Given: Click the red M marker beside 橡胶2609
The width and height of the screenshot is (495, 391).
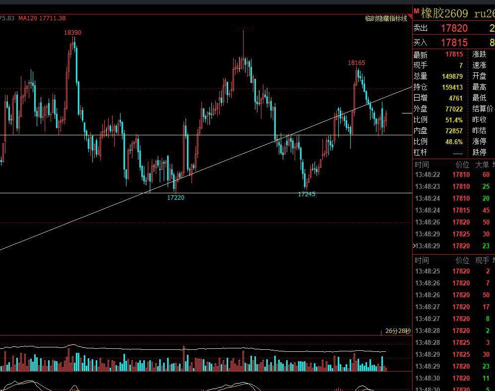Looking at the screenshot, I should tap(417, 11).
